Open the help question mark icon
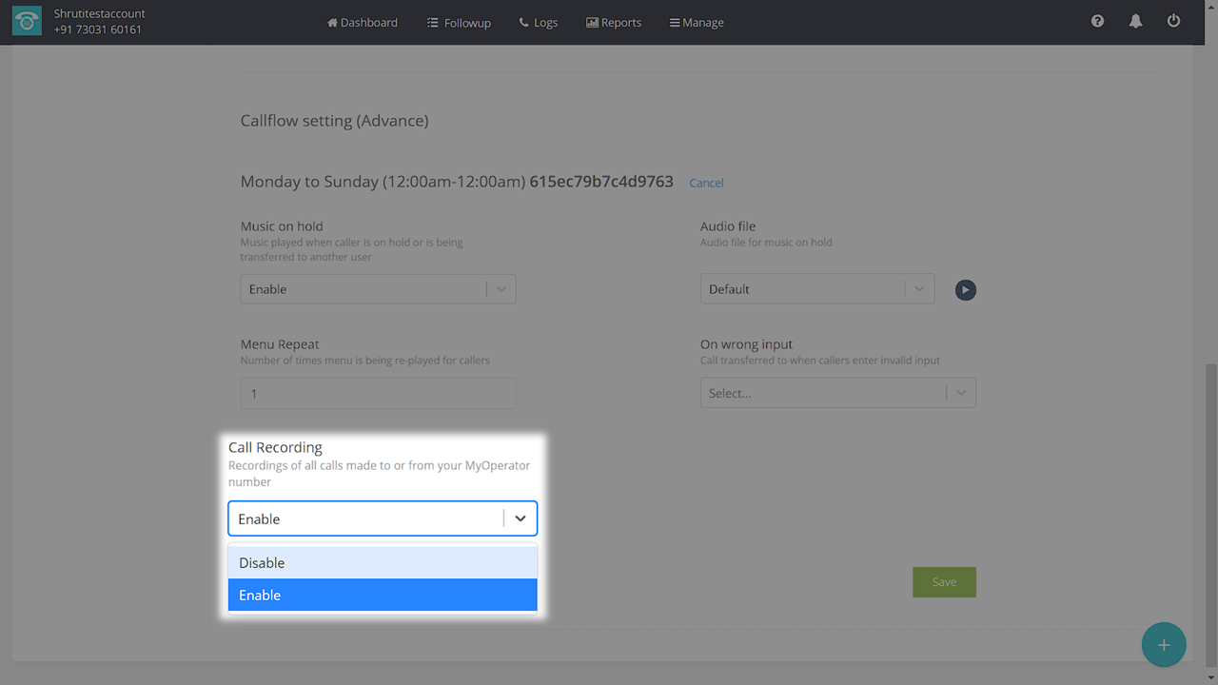The width and height of the screenshot is (1218, 685). click(x=1097, y=21)
